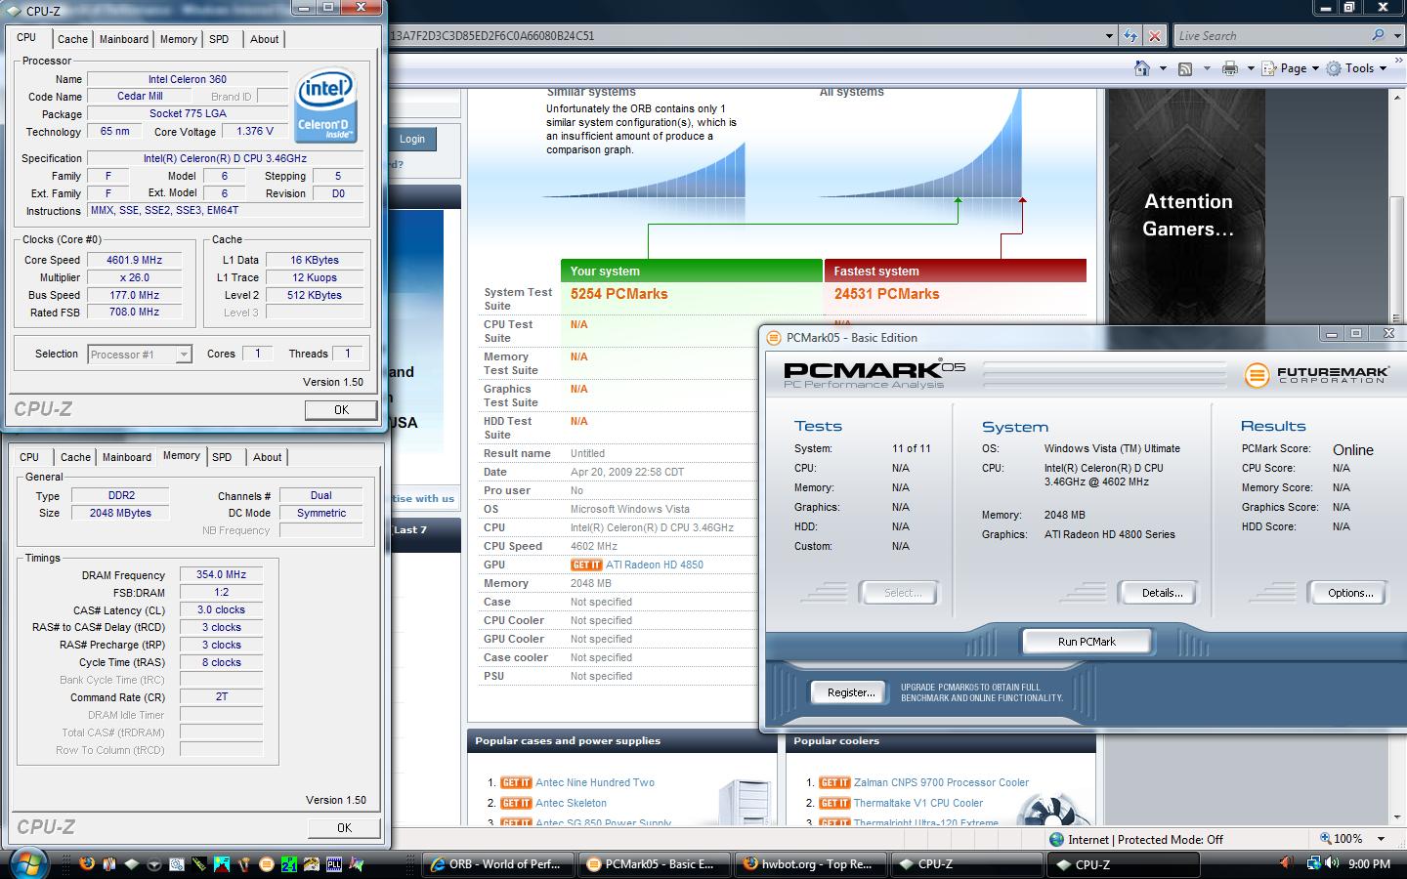Click the PLL icon in Quick Launch
Viewport: 1407px width, 879px height.
point(334,863)
